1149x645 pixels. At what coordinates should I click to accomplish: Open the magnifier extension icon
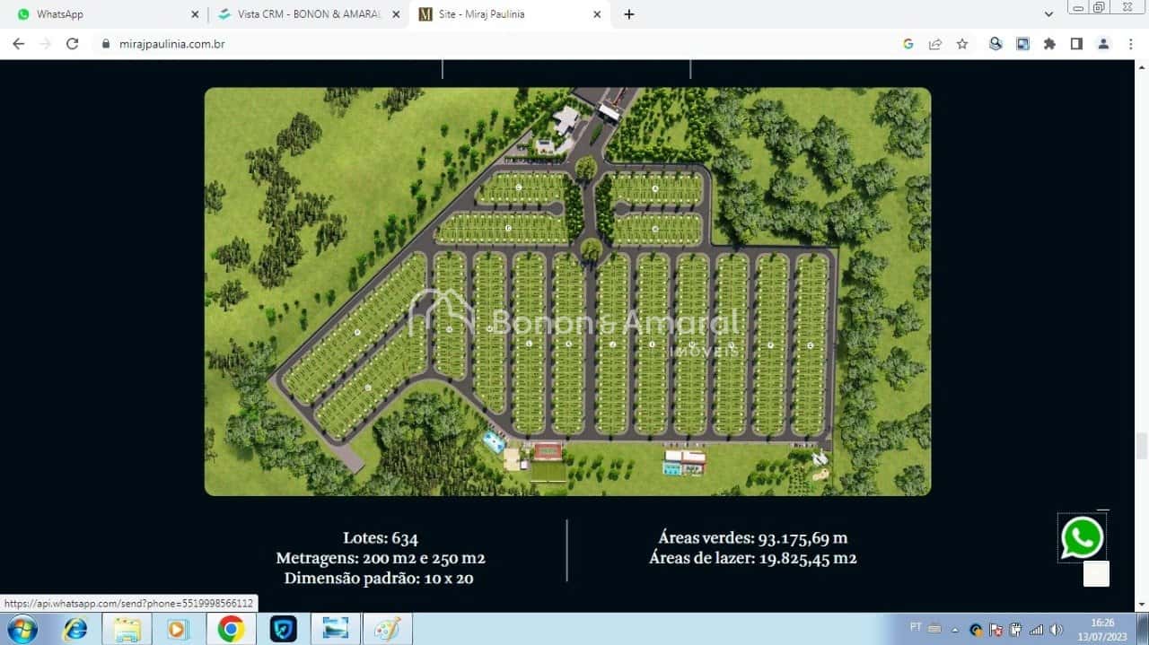tap(996, 44)
